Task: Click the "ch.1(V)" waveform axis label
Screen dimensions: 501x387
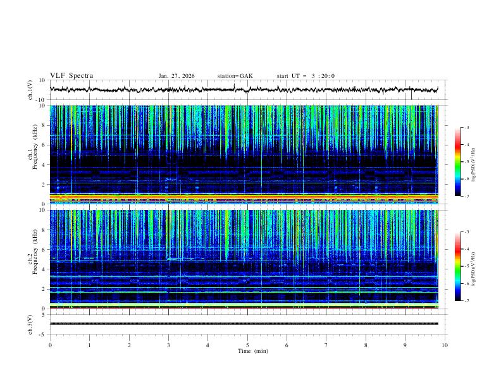Action: (30, 90)
